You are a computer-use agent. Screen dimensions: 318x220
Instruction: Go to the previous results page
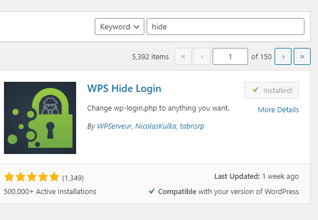(202, 56)
